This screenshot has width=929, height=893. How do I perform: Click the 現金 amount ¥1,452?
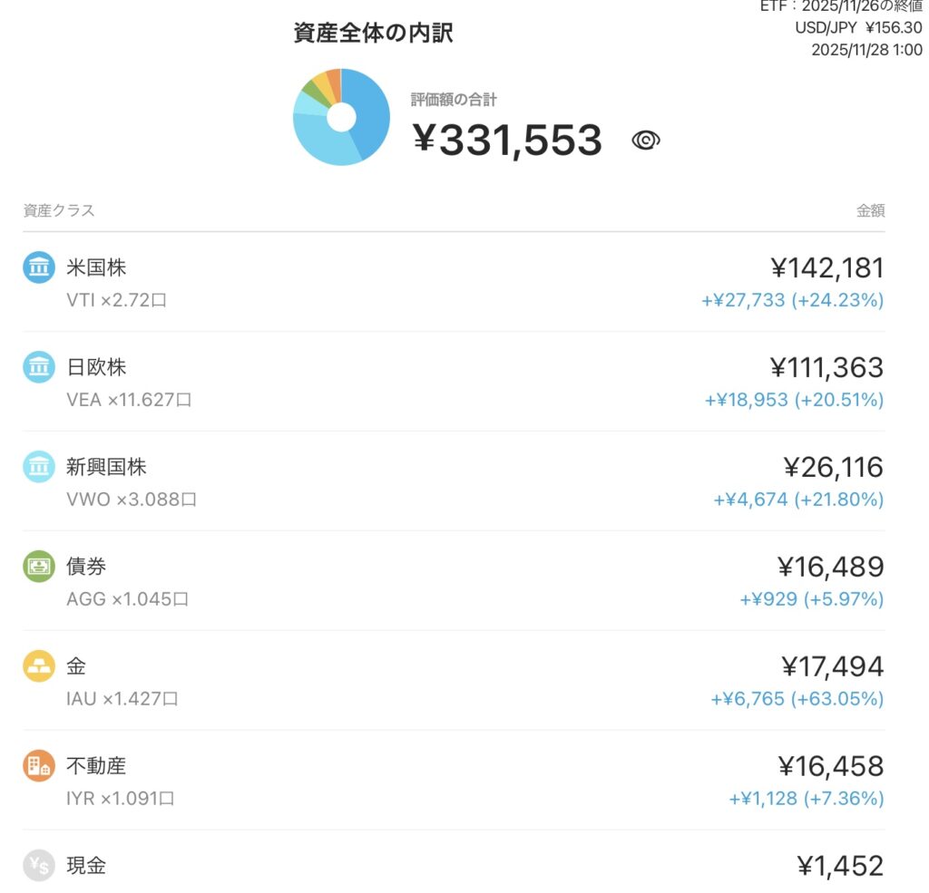(839, 866)
